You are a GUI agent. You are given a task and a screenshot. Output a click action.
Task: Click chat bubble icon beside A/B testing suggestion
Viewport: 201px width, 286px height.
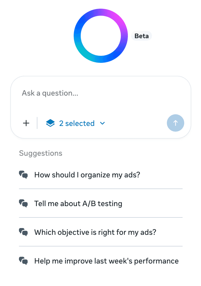click(24, 203)
